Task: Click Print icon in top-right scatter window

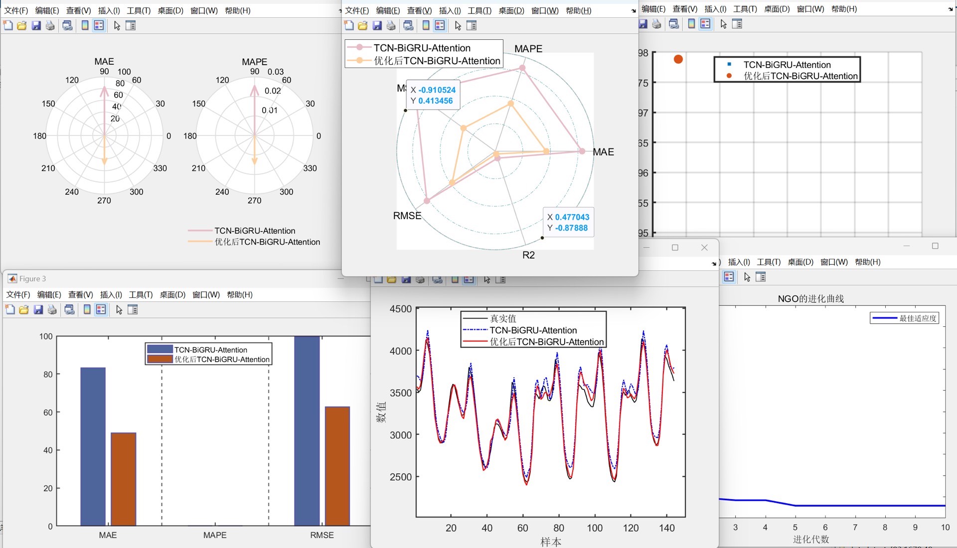Action: click(x=657, y=24)
